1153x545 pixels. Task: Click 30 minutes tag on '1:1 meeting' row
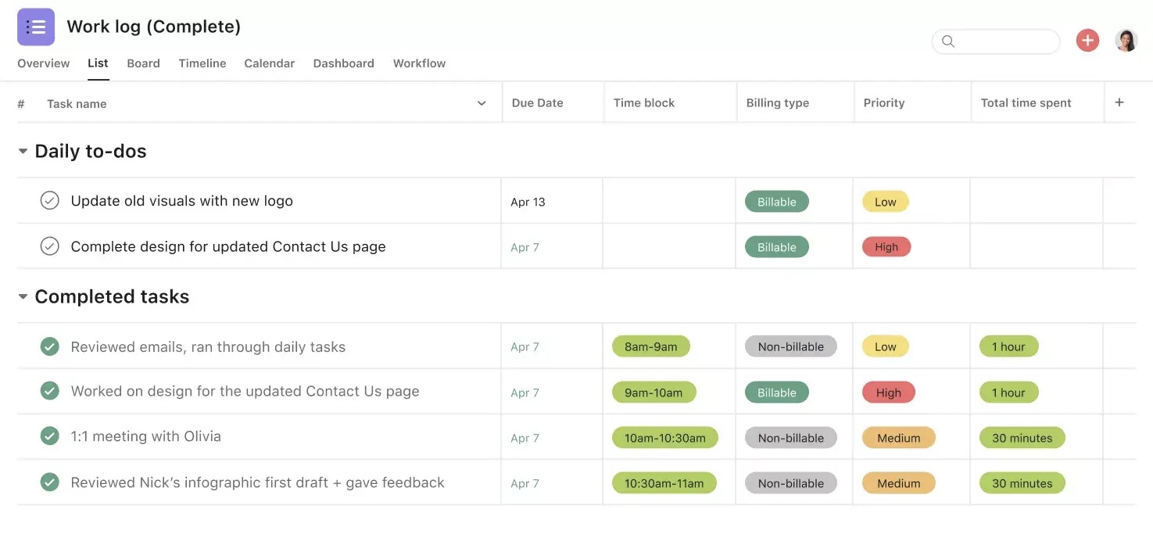click(x=1022, y=438)
